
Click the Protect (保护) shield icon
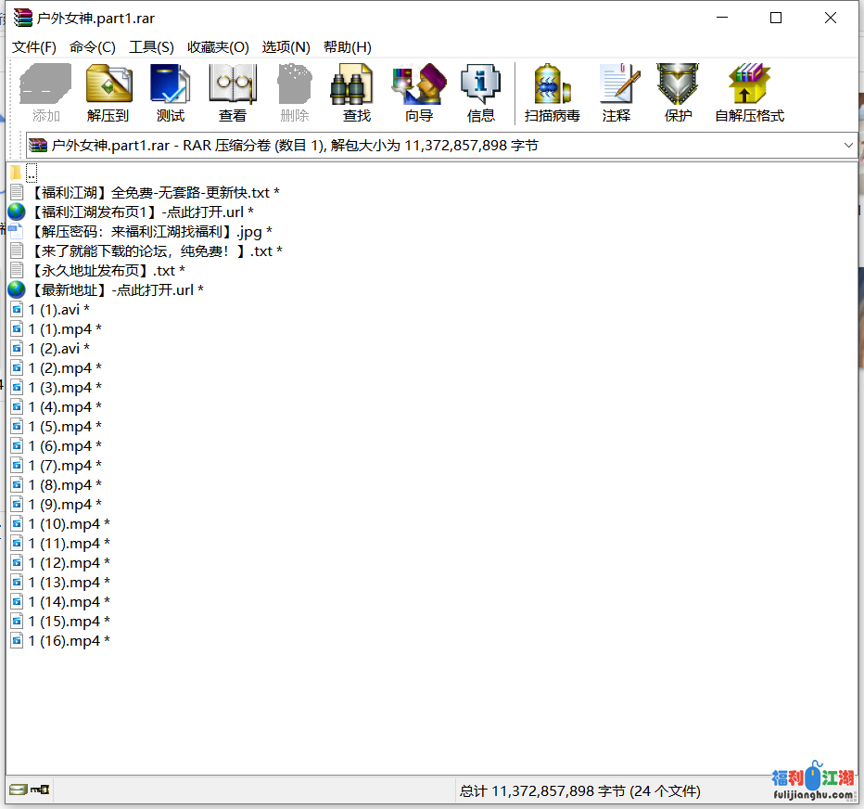pyautogui.click(x=678, y=93)
